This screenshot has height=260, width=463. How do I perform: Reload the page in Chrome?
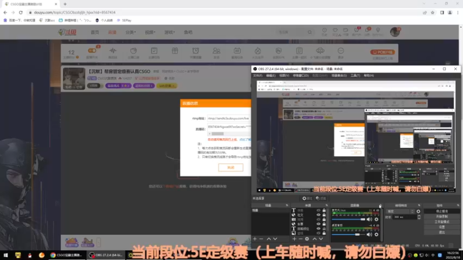point(21,12)
